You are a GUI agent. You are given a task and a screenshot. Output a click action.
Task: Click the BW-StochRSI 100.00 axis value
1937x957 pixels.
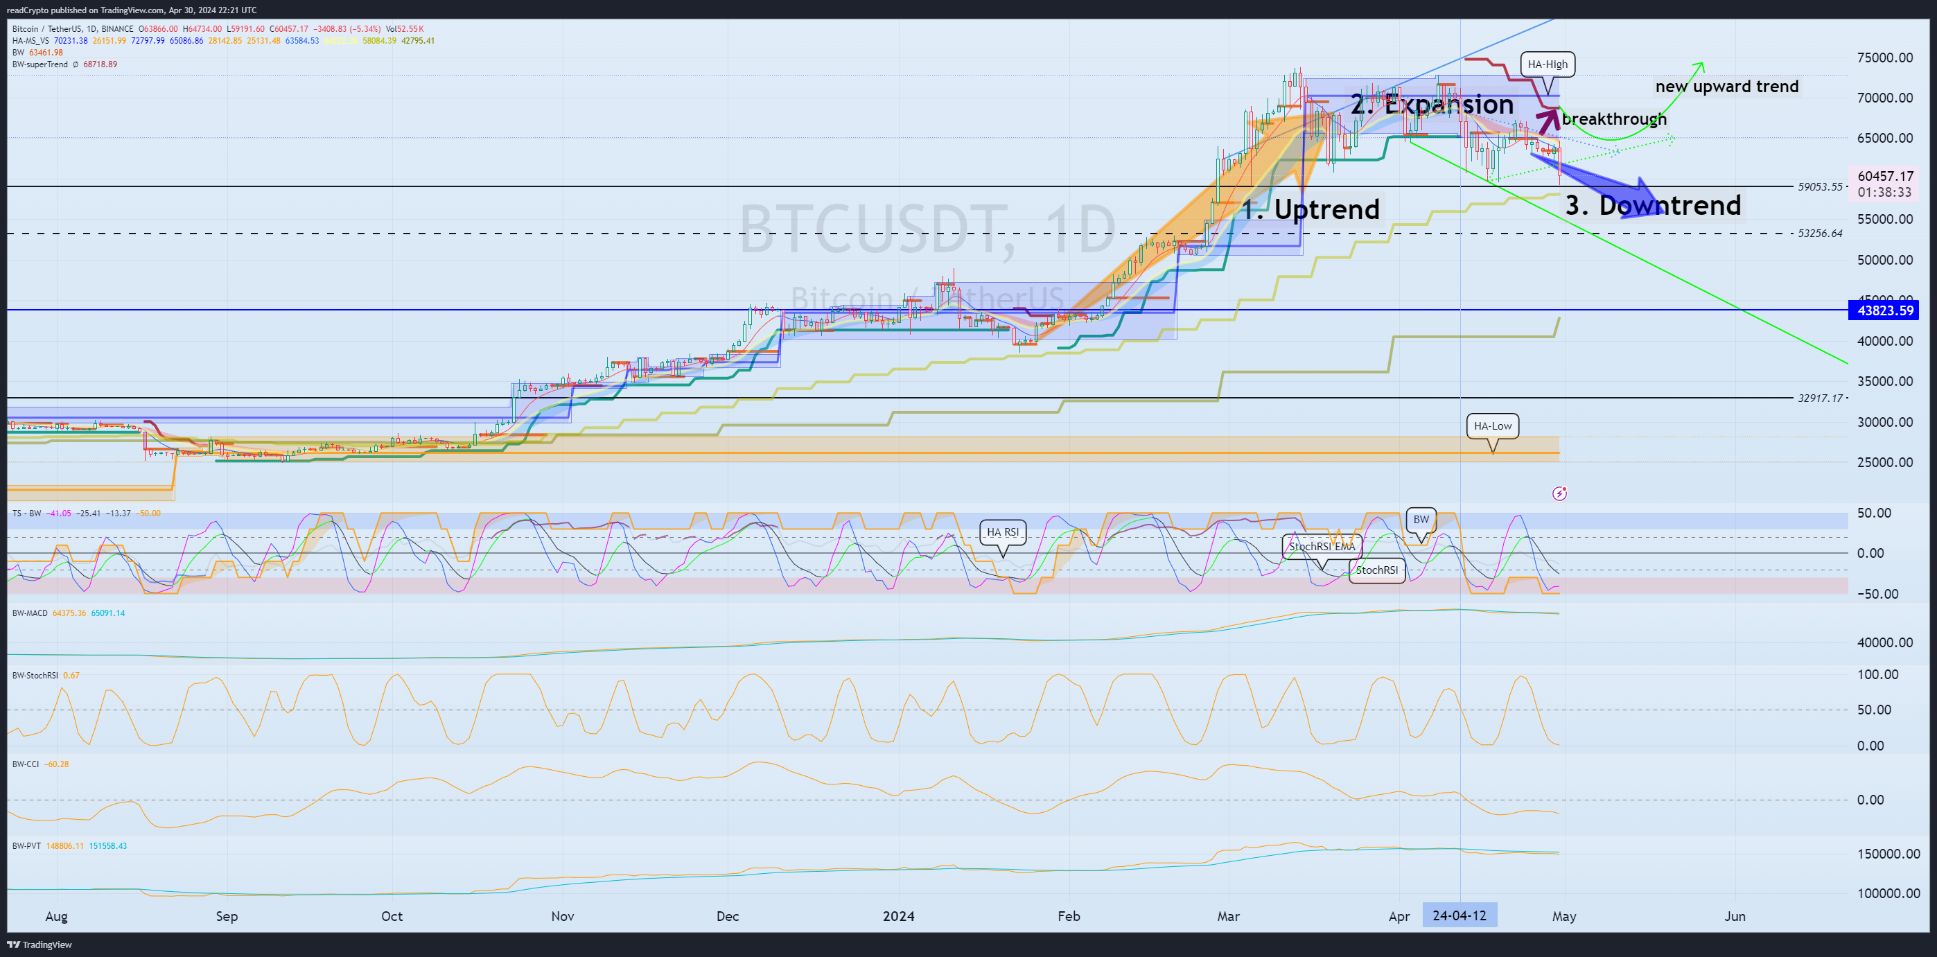tap(1879, 674)
